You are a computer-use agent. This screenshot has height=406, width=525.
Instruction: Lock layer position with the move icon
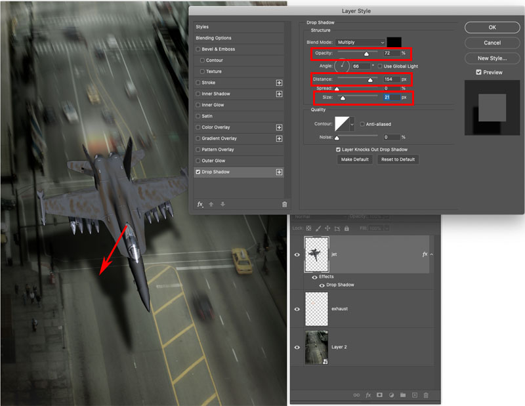[x=327, y=228]
